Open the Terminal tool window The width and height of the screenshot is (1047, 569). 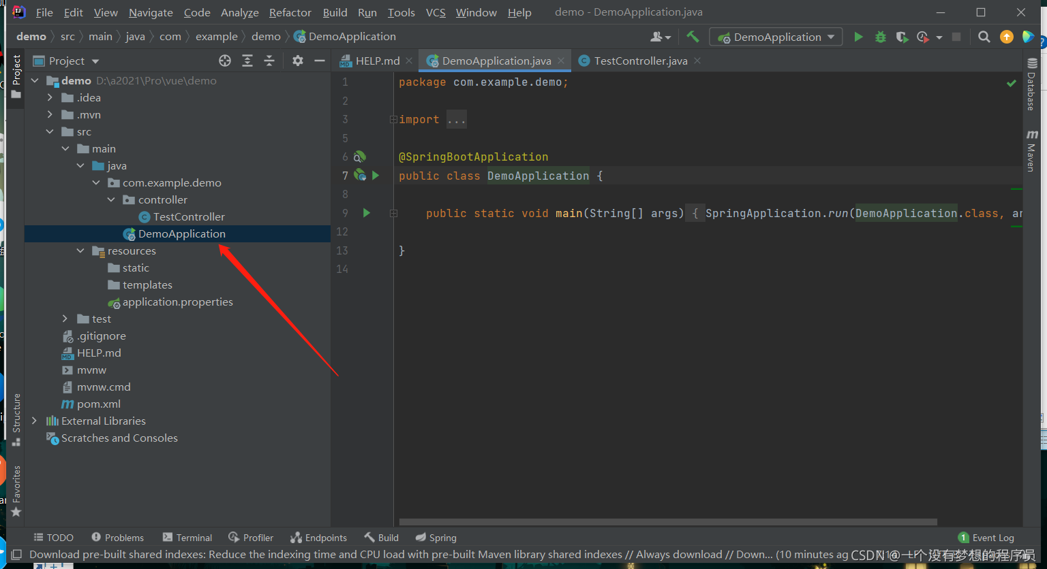coord(187,538)
